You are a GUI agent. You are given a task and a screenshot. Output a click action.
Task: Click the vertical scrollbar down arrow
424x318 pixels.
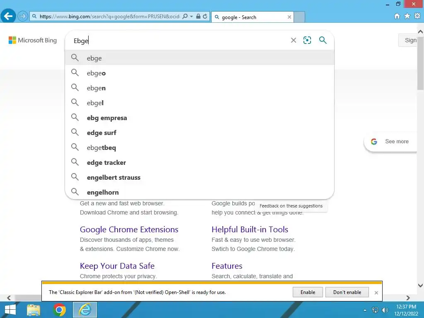(420, 285)
